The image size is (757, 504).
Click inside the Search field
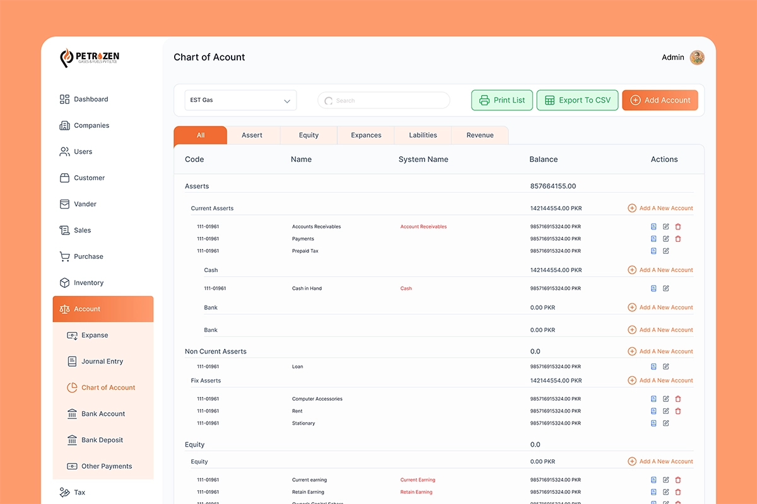(x=384, y=100)
